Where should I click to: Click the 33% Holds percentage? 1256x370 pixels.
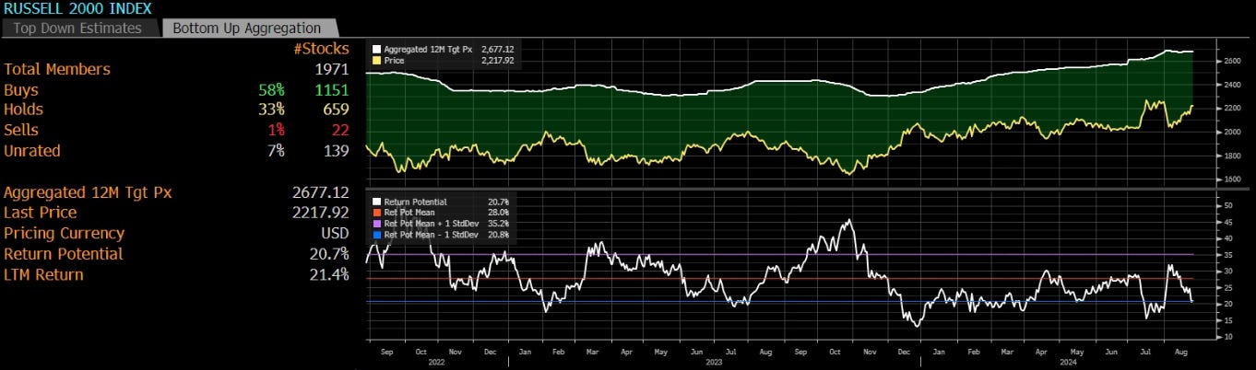click(x=272, y=110)
